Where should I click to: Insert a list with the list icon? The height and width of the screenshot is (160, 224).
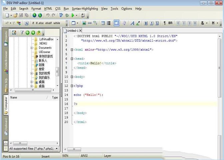tap(109, 23)
